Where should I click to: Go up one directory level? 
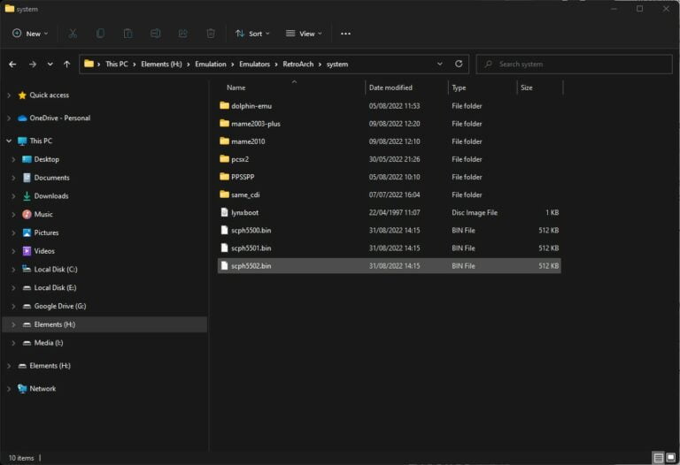[66, 64]
